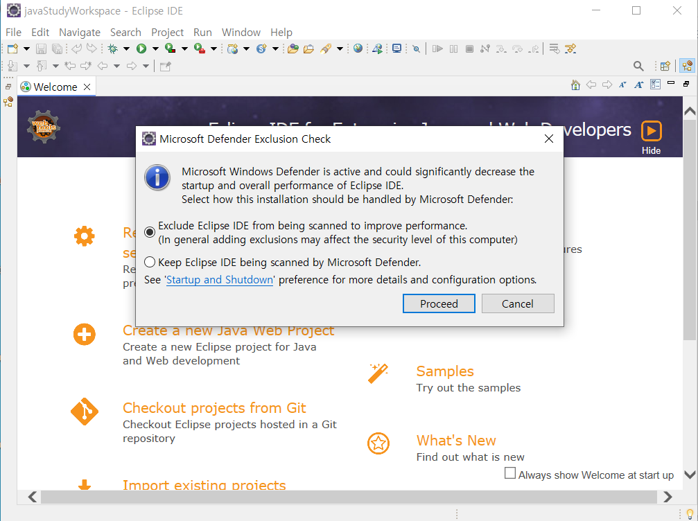The width and height of the screenshot is (698, 521).
Task: Open the File menu
Action: point(13,33)
